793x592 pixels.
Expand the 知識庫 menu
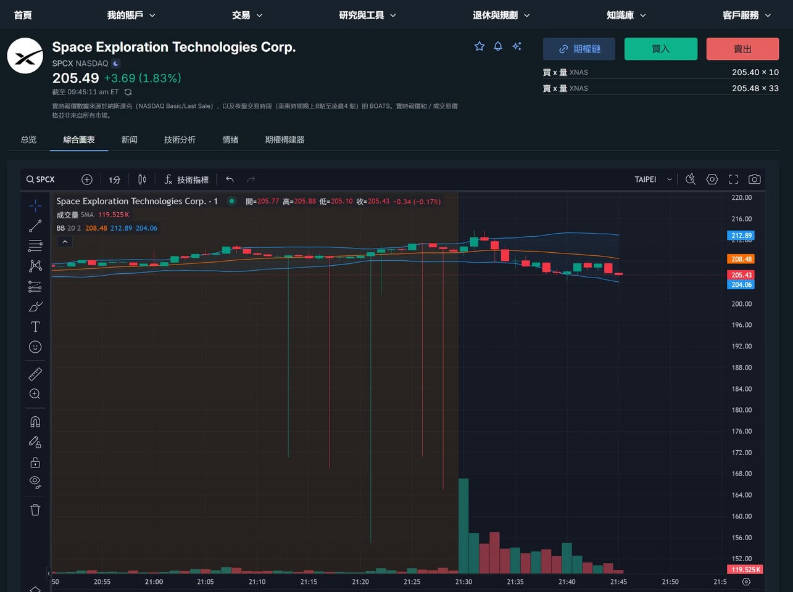tap(626, 15)
